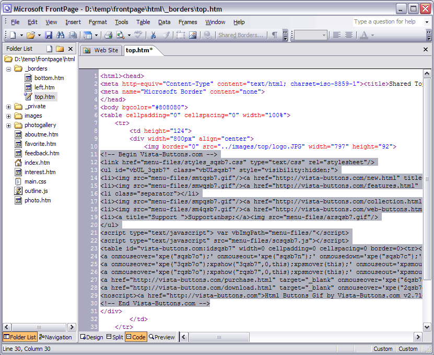
Task: Switch to the Web Site tab
Action: 101,50
